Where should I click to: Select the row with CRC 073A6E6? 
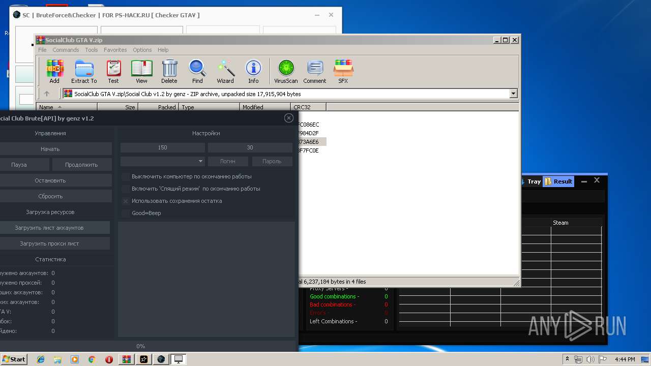pyautogui.click(x=312, y=142)
